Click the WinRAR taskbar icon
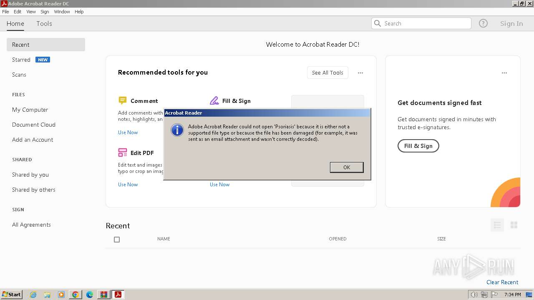 click(x=103, y=295)
